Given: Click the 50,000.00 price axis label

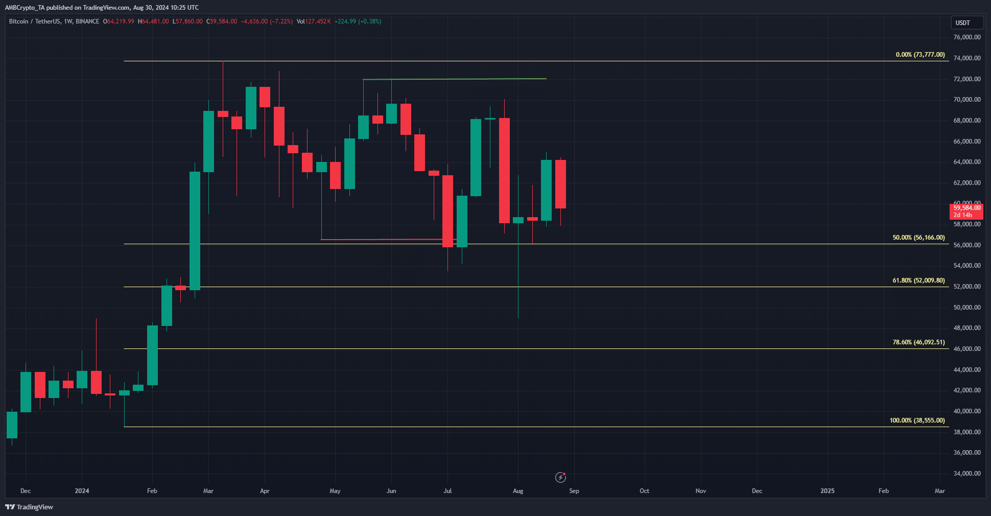Looking at the screenshot, I should (x=967, y=308).
